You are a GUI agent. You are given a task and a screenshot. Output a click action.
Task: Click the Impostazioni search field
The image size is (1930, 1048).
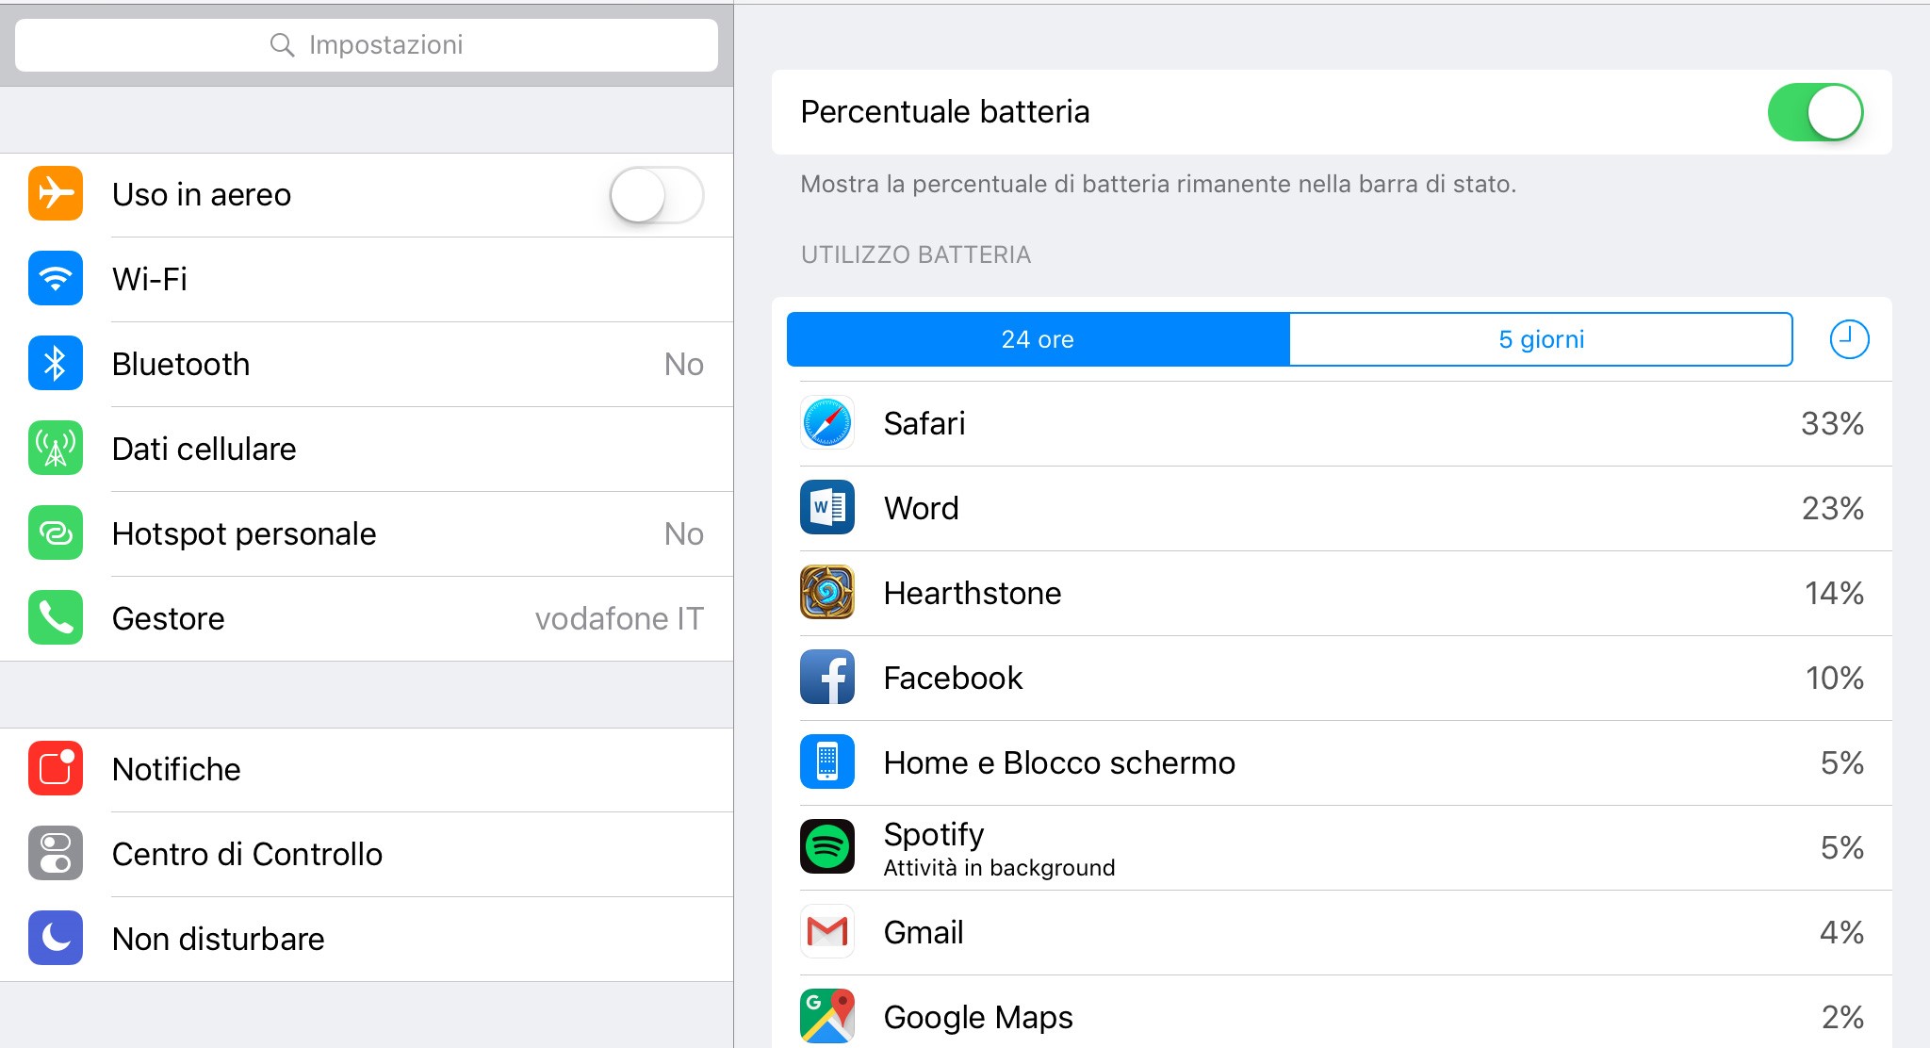(x=367, y=44)
